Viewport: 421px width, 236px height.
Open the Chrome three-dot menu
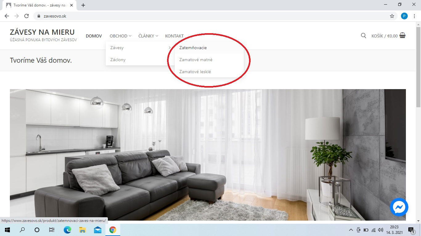(415, 16)
